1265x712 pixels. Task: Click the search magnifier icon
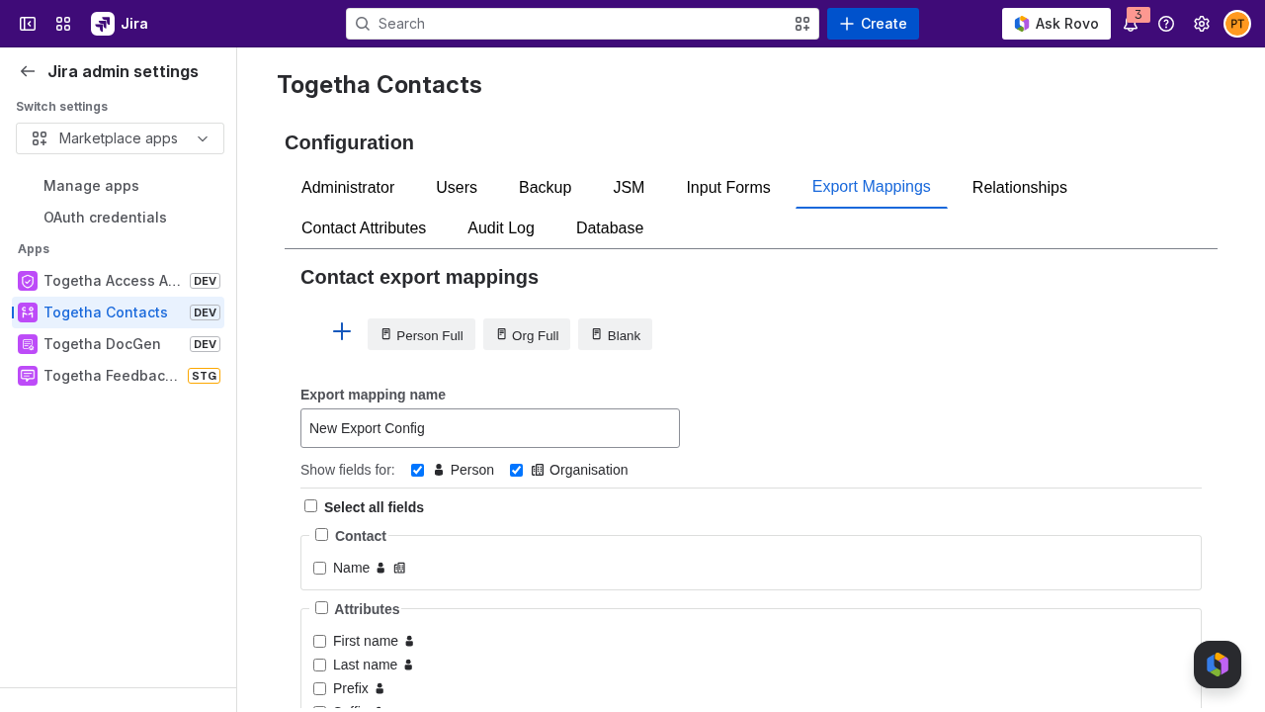(x=363, y=24)
